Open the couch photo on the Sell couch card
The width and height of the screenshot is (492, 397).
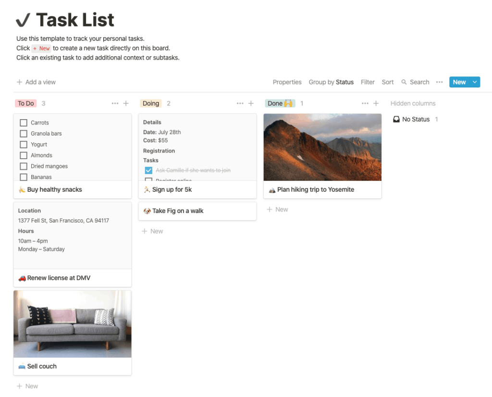tap(72, 323)
